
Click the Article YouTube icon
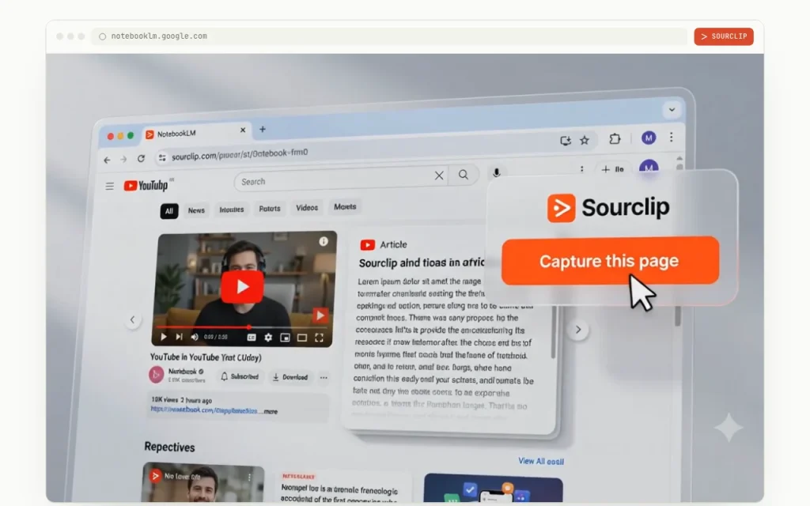367,245
